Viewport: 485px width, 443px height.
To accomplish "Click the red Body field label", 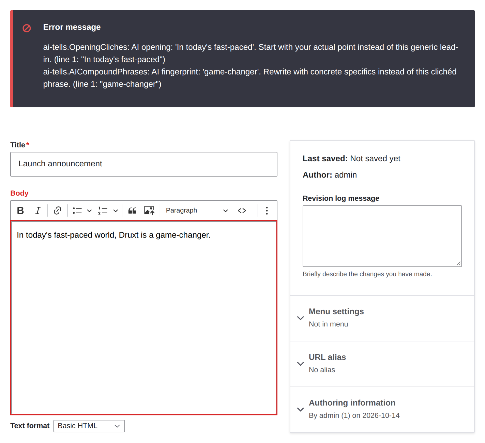I will point(19,193).
